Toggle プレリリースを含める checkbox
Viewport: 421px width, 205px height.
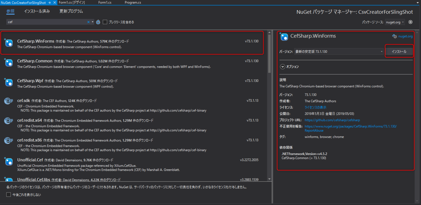[x=105, y=22]
